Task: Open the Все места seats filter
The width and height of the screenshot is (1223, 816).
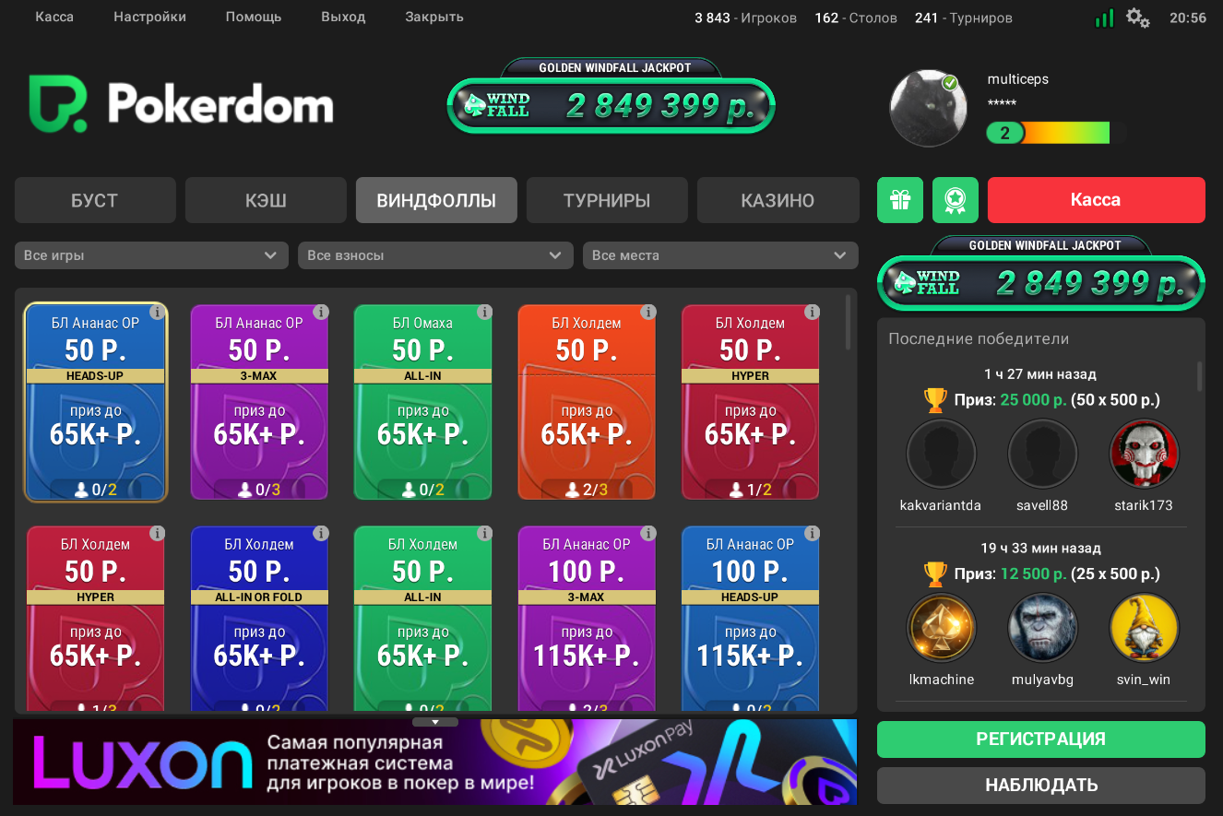Action: click(x=719, y=255)
